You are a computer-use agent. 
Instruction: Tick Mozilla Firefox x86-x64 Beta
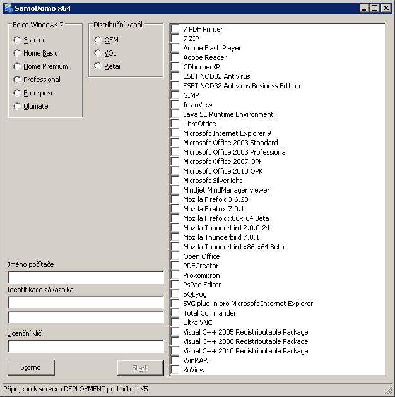tap(175, 218)
